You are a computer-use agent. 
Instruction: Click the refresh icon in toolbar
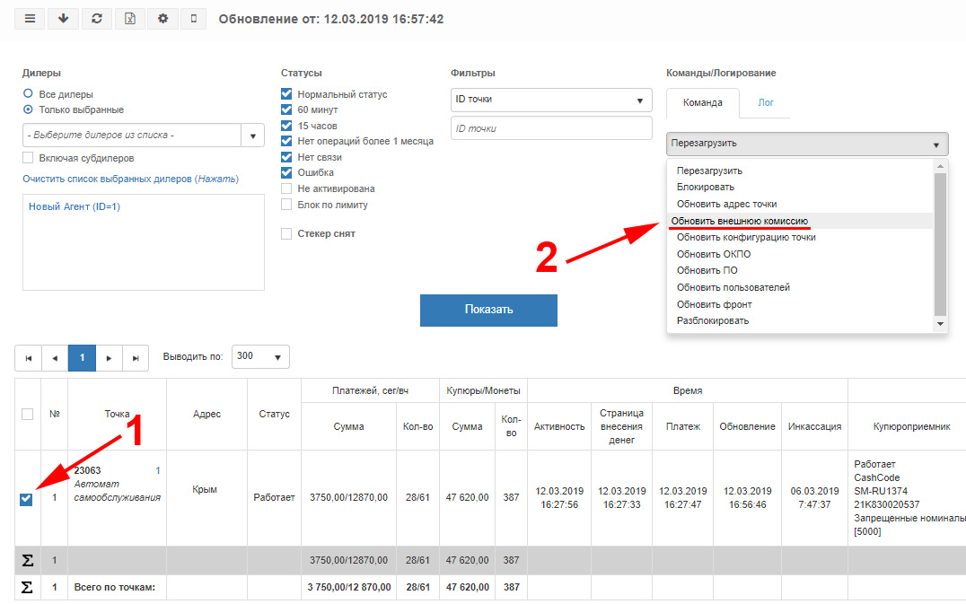click(x=97, y=19)
